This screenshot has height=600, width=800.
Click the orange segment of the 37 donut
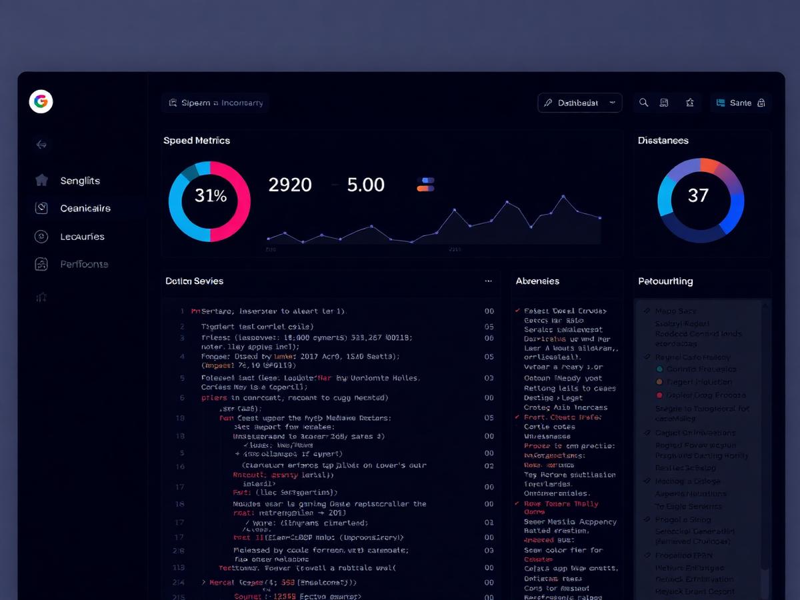(708, 165)
